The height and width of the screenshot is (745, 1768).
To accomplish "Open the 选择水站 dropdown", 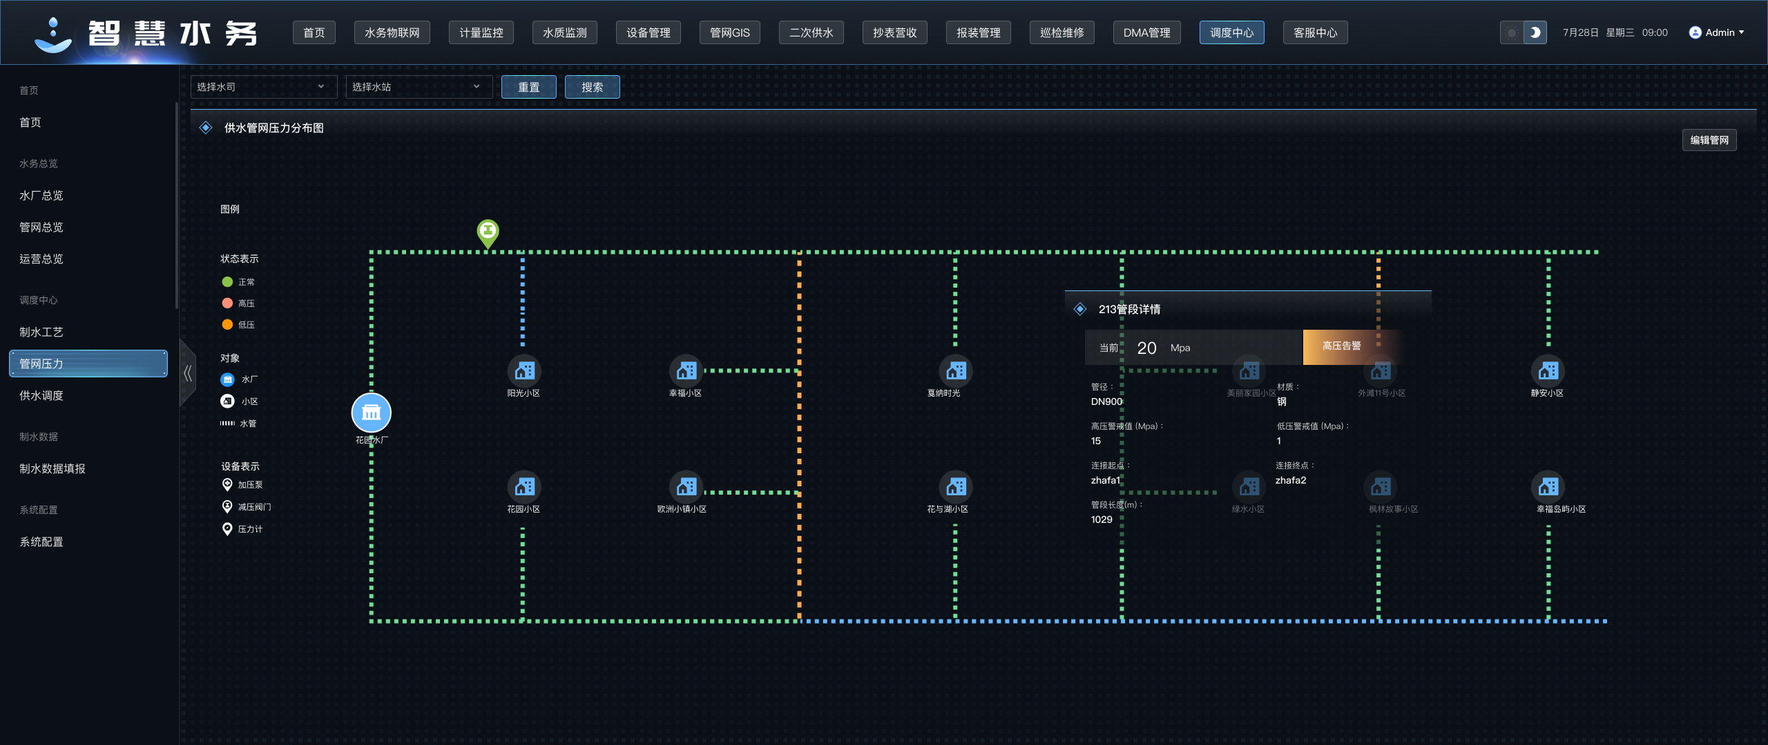I will coord(419,87).
